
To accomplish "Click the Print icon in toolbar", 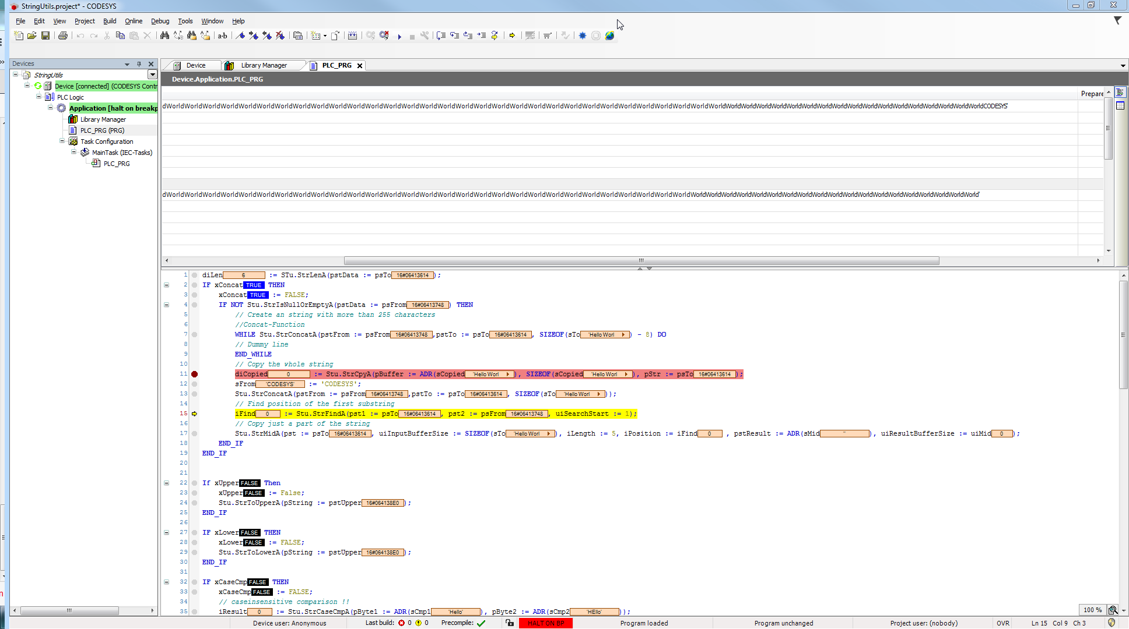I will point(63,36).
